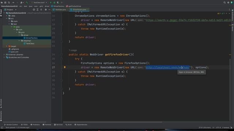This screenshot has height=131, width=234.
Task: Toggle the Bookmarks side tab
Action: pyautogui.click(x=1, y=116)
